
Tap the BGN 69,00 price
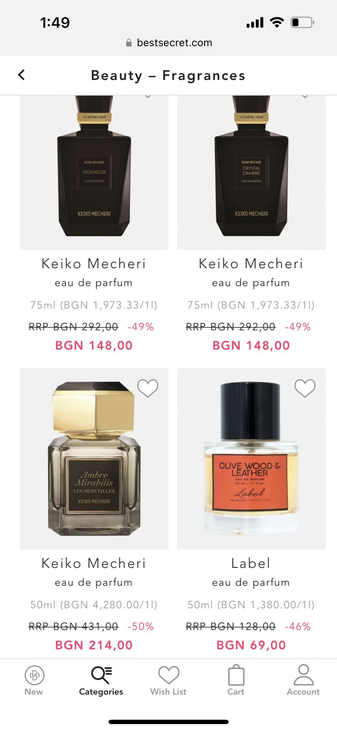[252, 645]
